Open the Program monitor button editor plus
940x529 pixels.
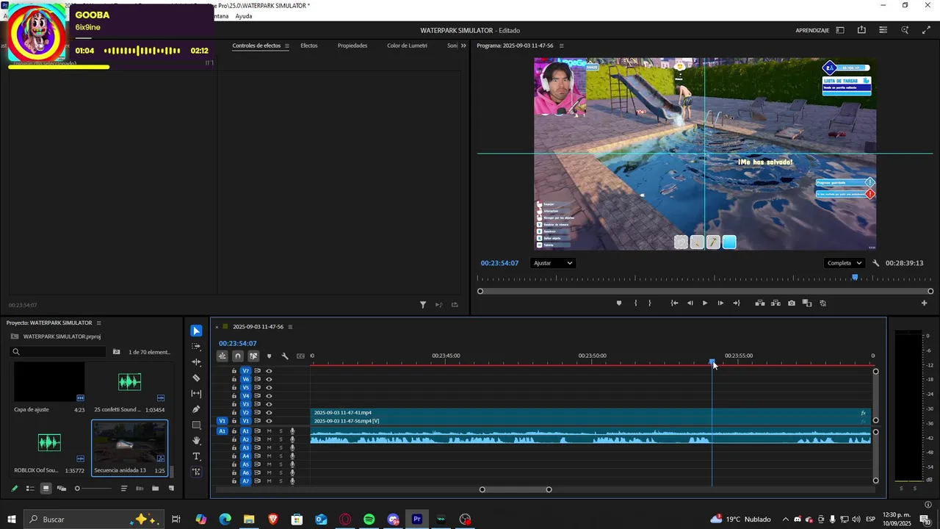(x=924, y=303)
